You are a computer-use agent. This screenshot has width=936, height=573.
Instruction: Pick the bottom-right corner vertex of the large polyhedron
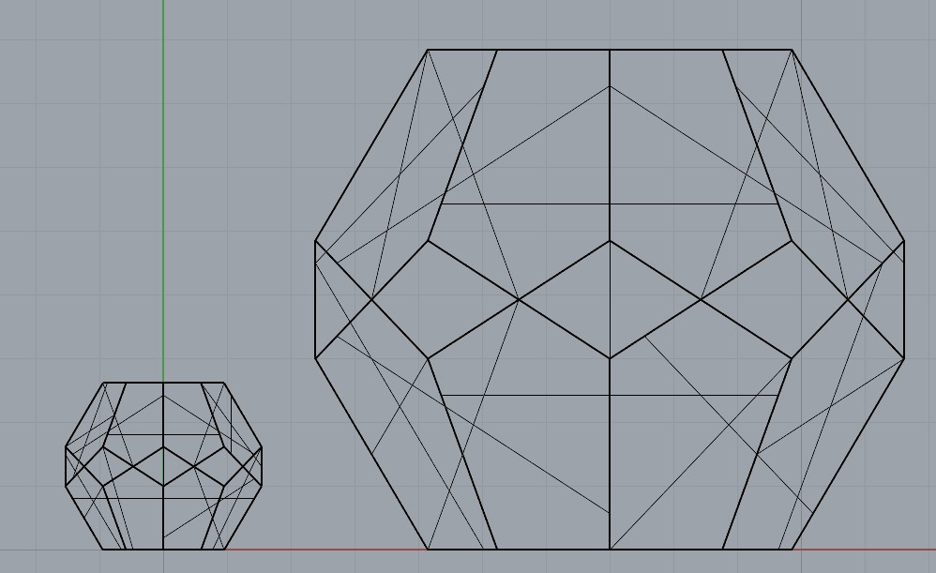click(793, 550)
